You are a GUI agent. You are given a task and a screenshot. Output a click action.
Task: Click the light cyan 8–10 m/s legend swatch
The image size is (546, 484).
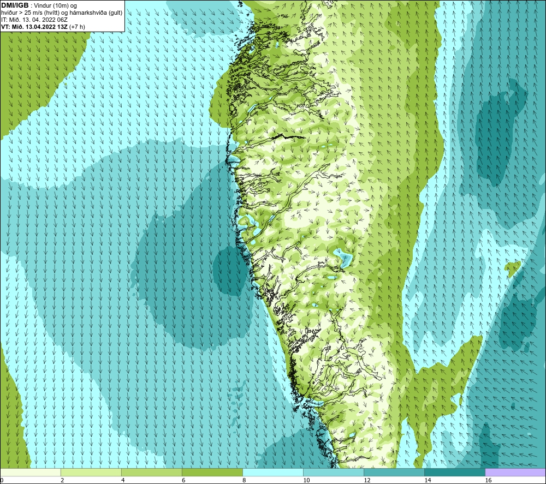(272, 473)
